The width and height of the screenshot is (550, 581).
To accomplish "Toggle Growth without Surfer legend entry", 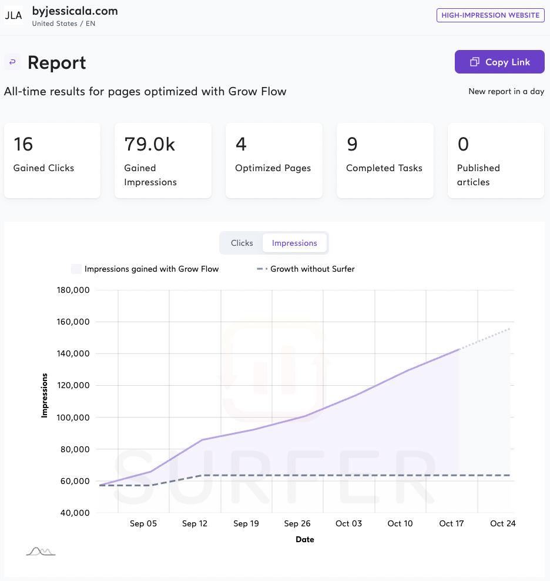I will click(x=306, y=269).
